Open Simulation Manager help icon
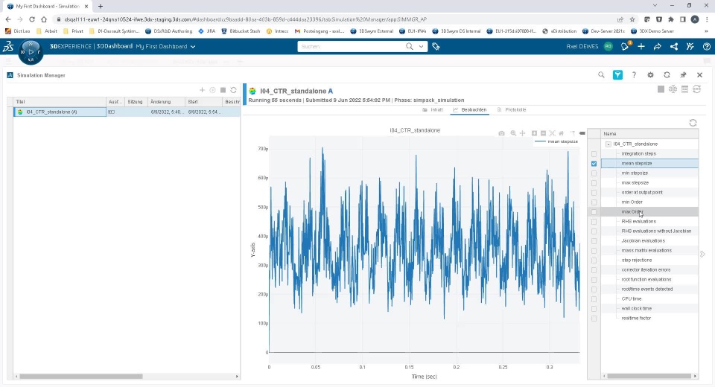The image size is (715, 387). 634,74
